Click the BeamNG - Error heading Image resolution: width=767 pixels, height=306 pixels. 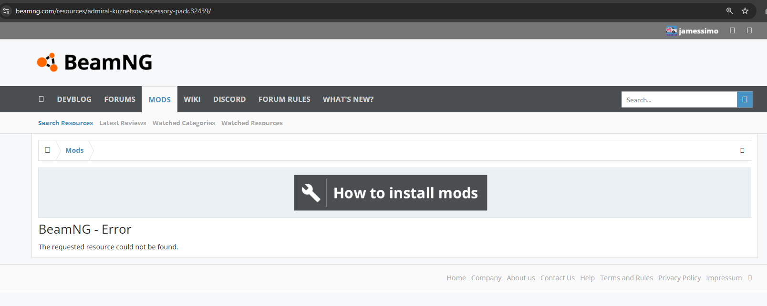click(x=85, y=229)
